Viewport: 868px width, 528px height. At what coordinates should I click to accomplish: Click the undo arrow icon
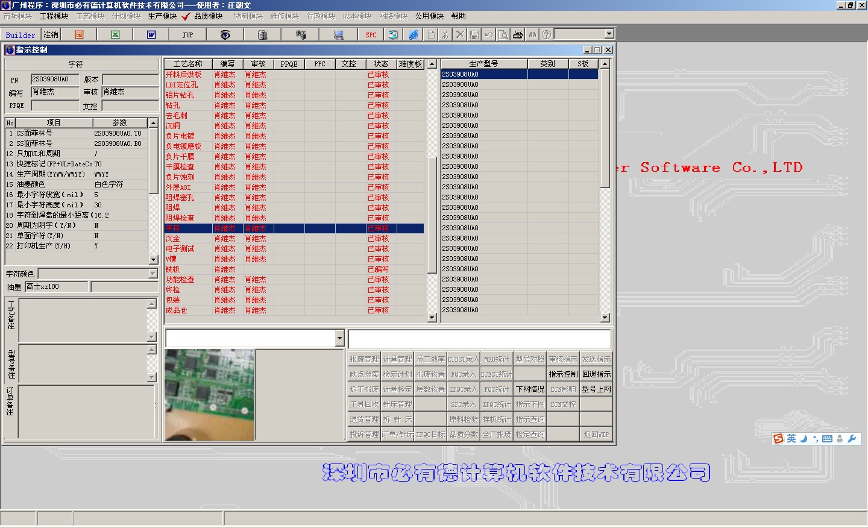[x=488, y=35]
